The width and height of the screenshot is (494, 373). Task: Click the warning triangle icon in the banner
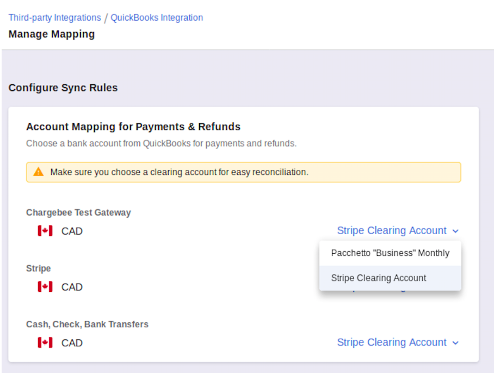39,172
